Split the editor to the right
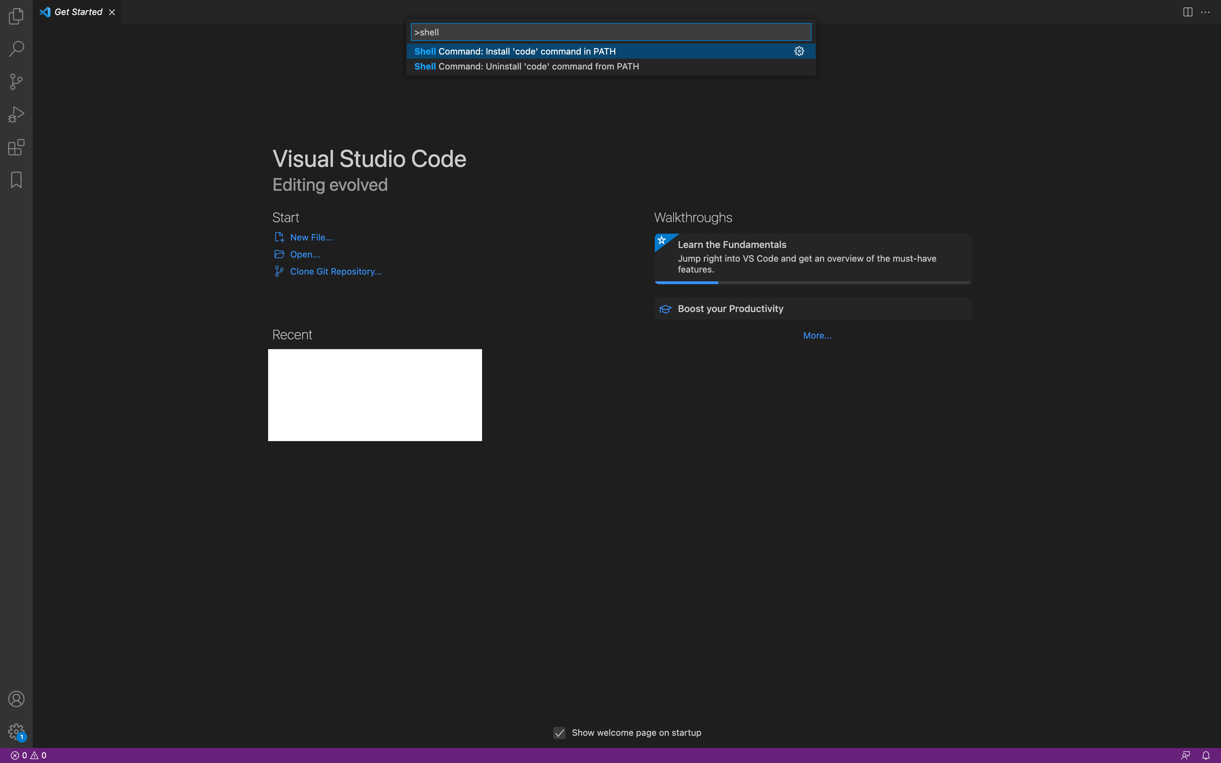1221x763 pixels. (x=1188, y=12)
